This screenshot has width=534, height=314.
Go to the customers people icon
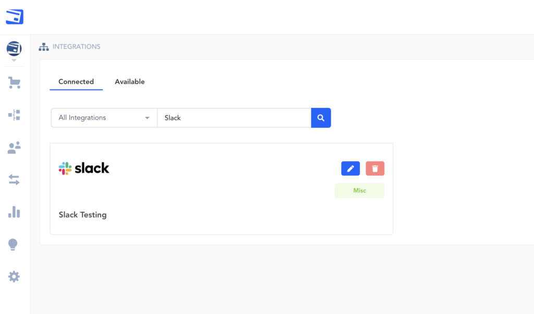(14, 148)
